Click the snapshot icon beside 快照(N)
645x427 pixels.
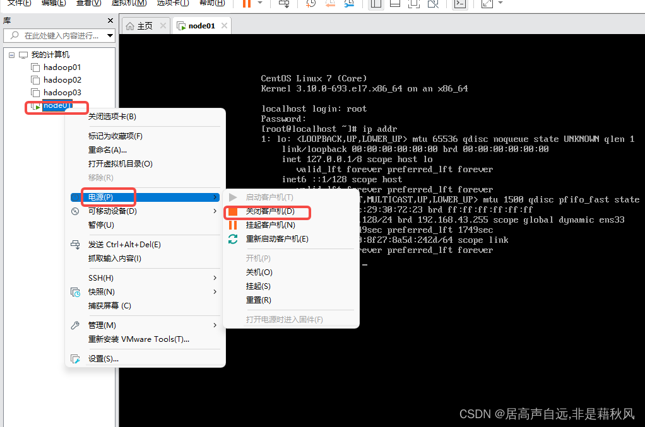(75, 292)
